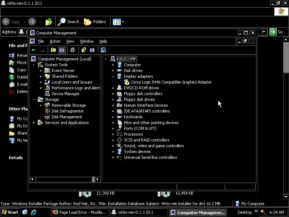Click the back arrow in Computer Management toolbar
The image size is (289, 217).
(34, 50)
